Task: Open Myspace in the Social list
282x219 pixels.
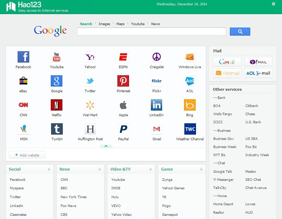Action: coord(17,188)
